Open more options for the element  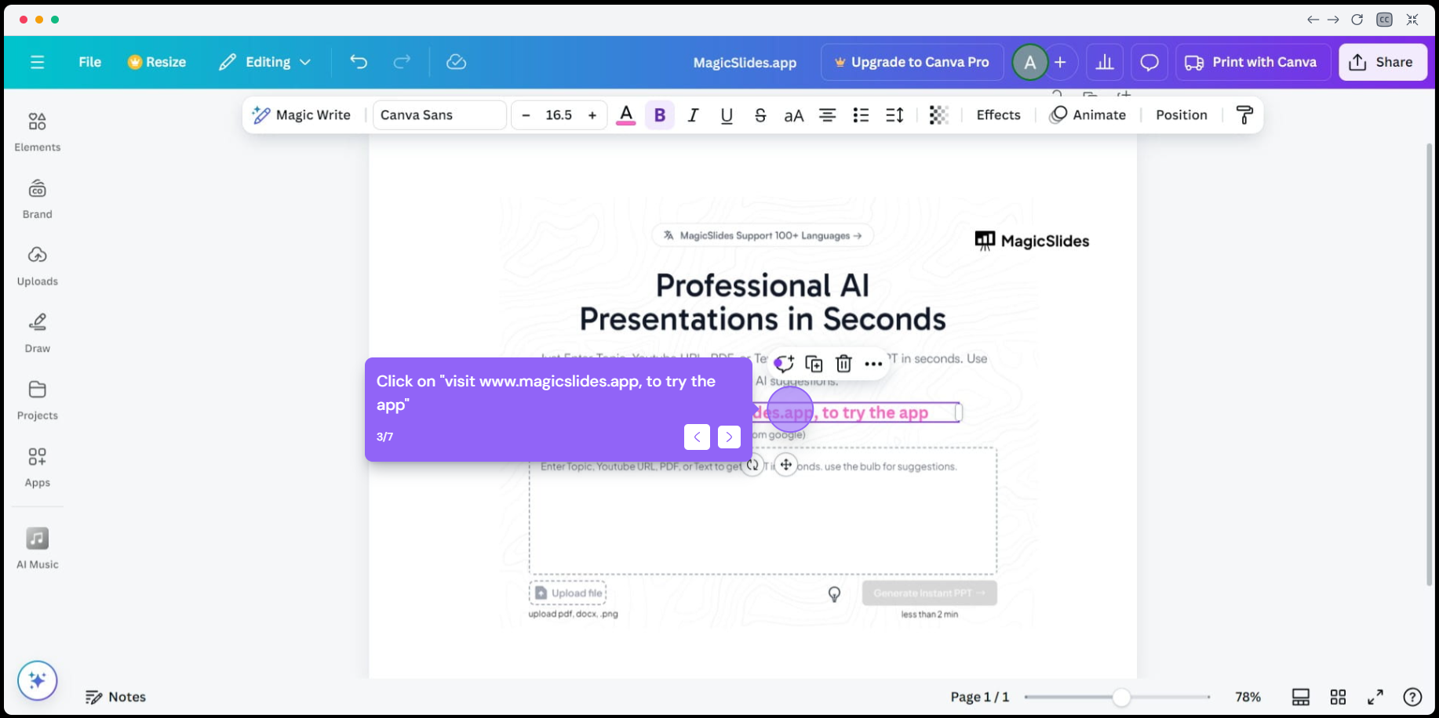873,364
